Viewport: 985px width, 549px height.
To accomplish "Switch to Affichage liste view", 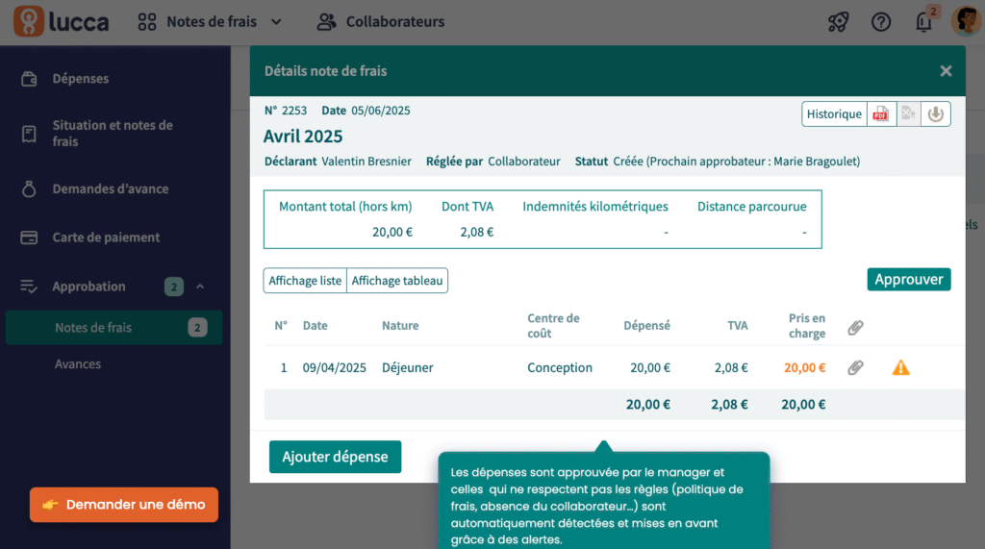I will pos(305,281).
